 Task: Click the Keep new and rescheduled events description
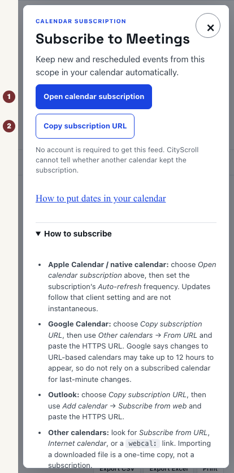click(x=120, y=66)
